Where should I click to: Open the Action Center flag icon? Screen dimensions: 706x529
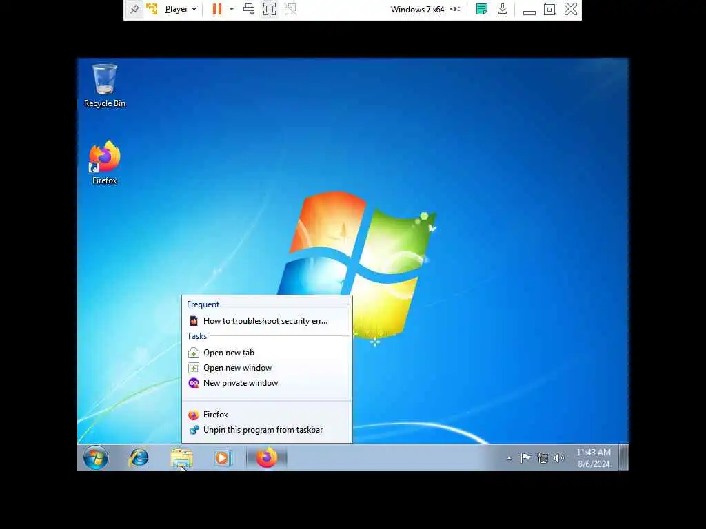coord(525,458)
